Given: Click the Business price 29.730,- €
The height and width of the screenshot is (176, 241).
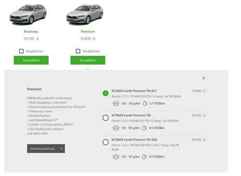Looking at the screenshot, I should (x=31, y=38).
